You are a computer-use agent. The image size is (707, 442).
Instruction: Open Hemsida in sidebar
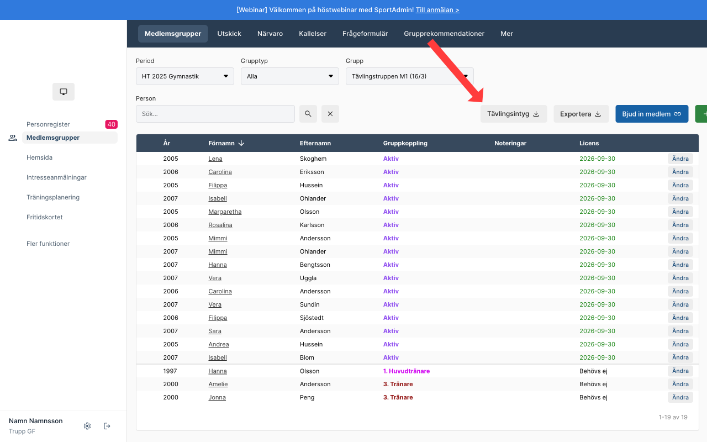point(39,157)
